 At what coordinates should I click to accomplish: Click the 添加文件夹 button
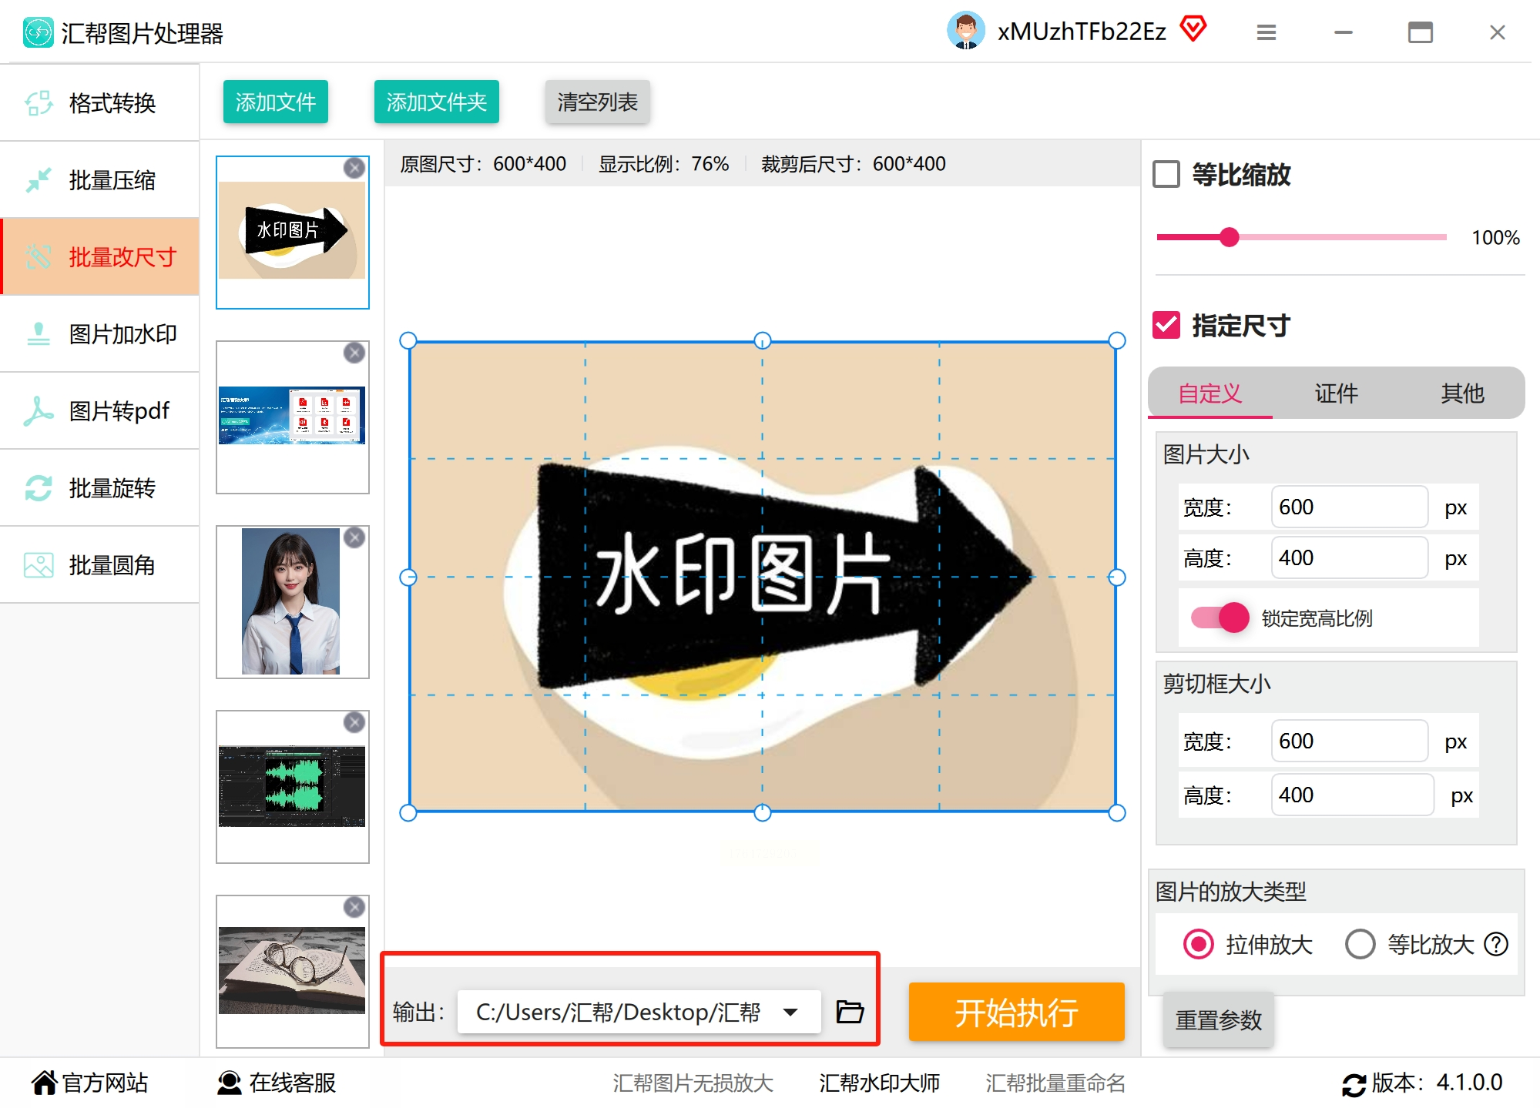(x=436, y=102)
